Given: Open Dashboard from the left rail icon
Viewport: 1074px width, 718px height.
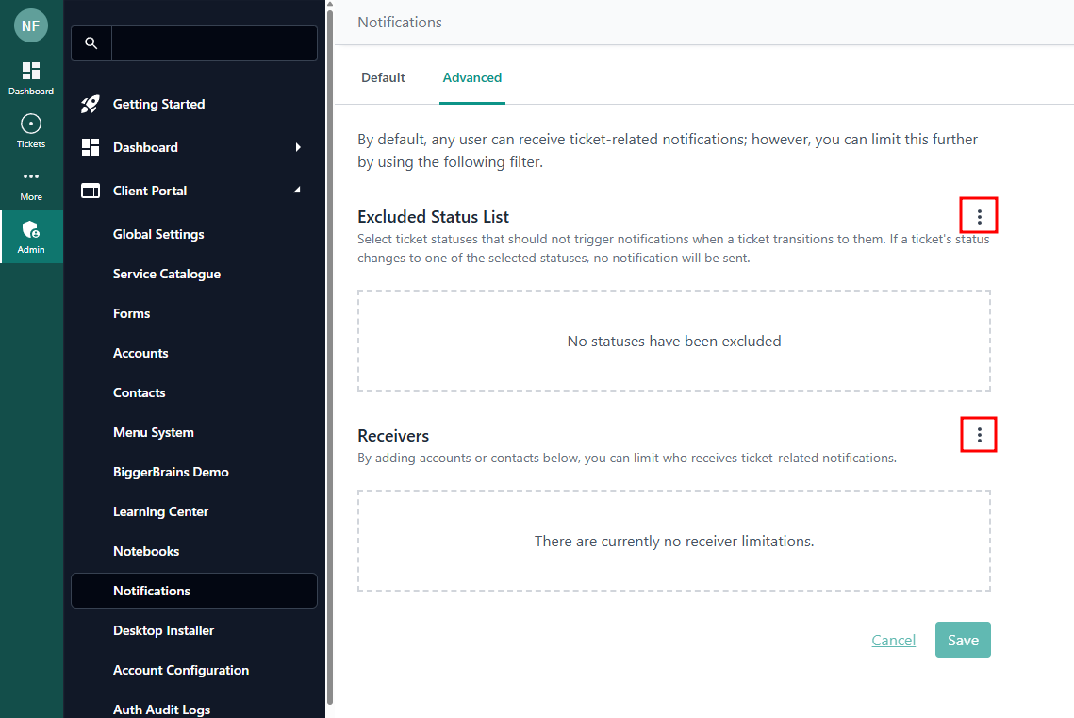Looking at the screenshot, I should (31, 72).
